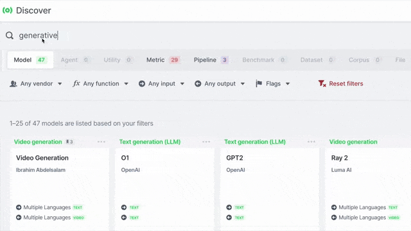Click Video generation label above Ray 2
Viewport: 411px width, 231px height.
[x=353, y=142]
